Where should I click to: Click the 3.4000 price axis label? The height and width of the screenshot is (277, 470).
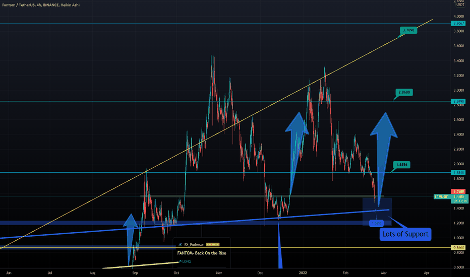(458, 61)
